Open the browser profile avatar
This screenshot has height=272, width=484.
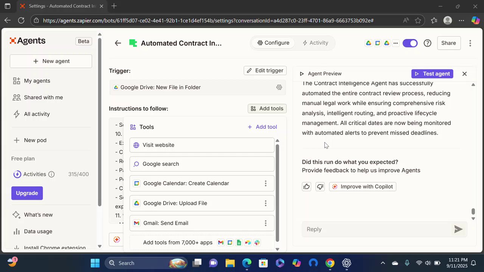(448, 20)
